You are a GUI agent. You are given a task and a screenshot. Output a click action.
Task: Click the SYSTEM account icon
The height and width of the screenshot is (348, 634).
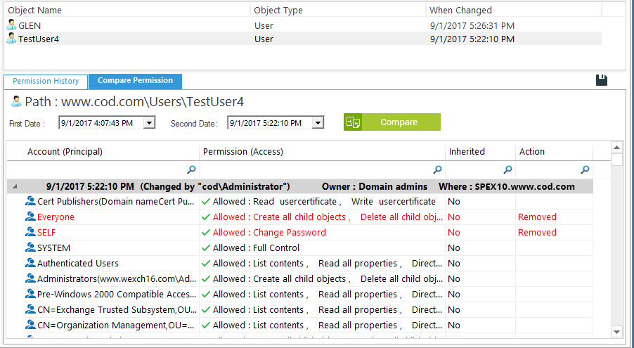[x=30, y=247]
